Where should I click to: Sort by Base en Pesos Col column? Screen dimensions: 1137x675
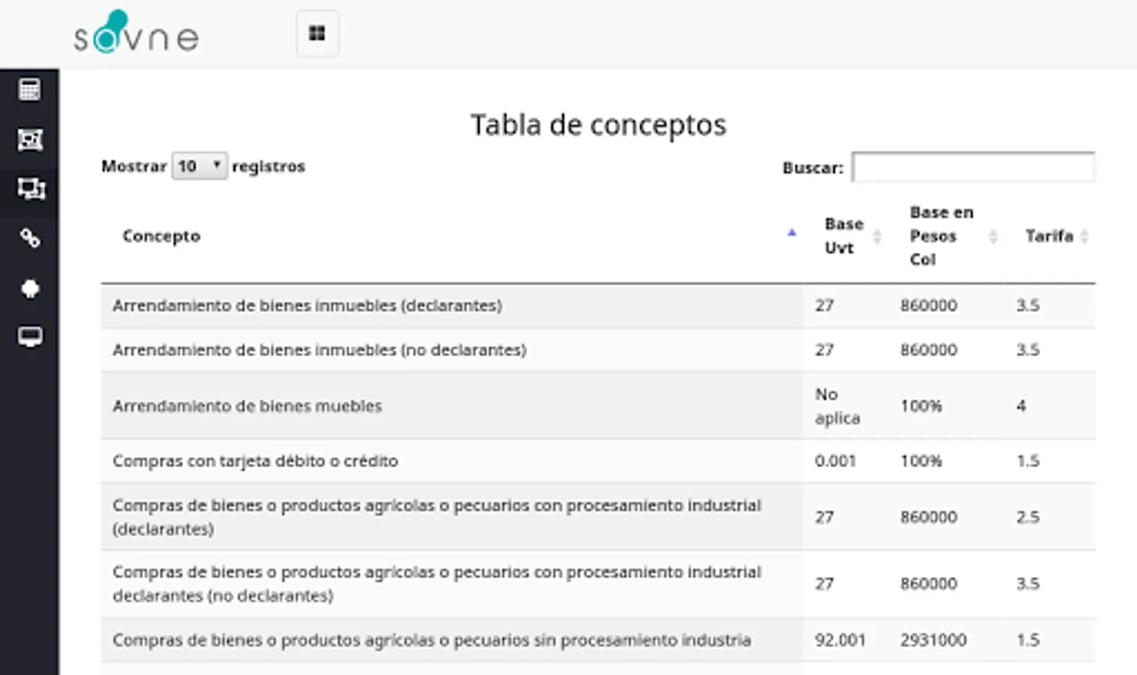click(x=940, y=235)
